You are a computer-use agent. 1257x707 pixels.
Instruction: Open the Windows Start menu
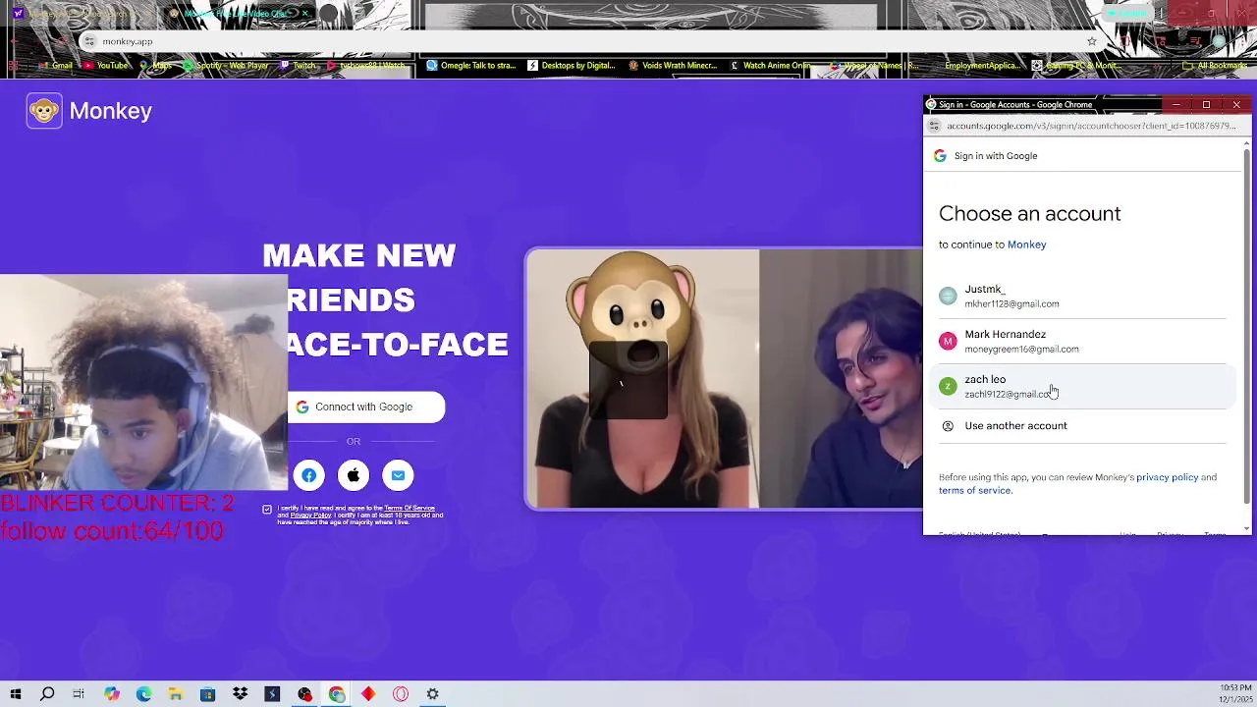coord(16,694)
